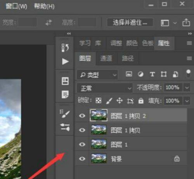Open the 帮助(H) menu

pyautogui.click(x=44, y=6)
